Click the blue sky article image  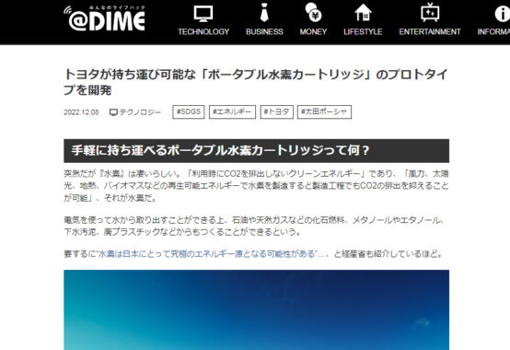point(256,309)
